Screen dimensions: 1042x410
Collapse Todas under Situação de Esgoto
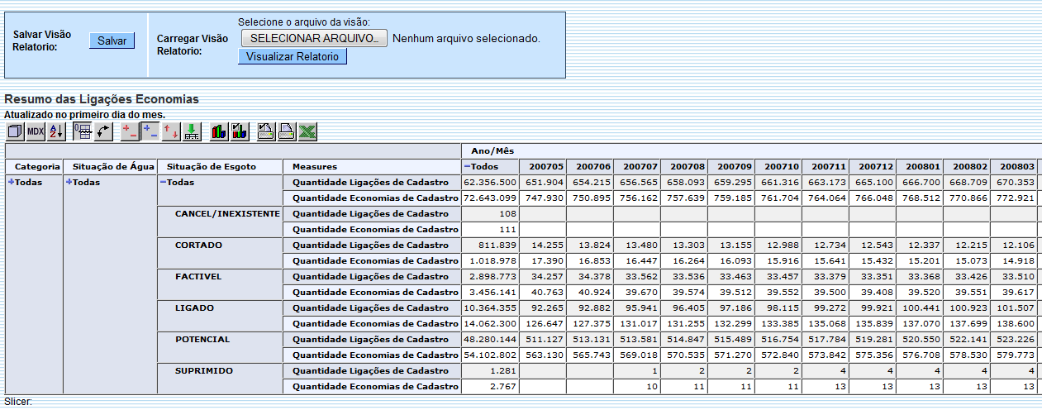pyautogui.click(x=163, y=183)
